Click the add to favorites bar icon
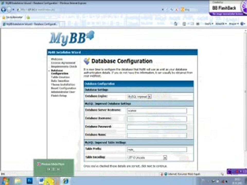The width and height of the screenshot is (247, 185). click(28, 17)
